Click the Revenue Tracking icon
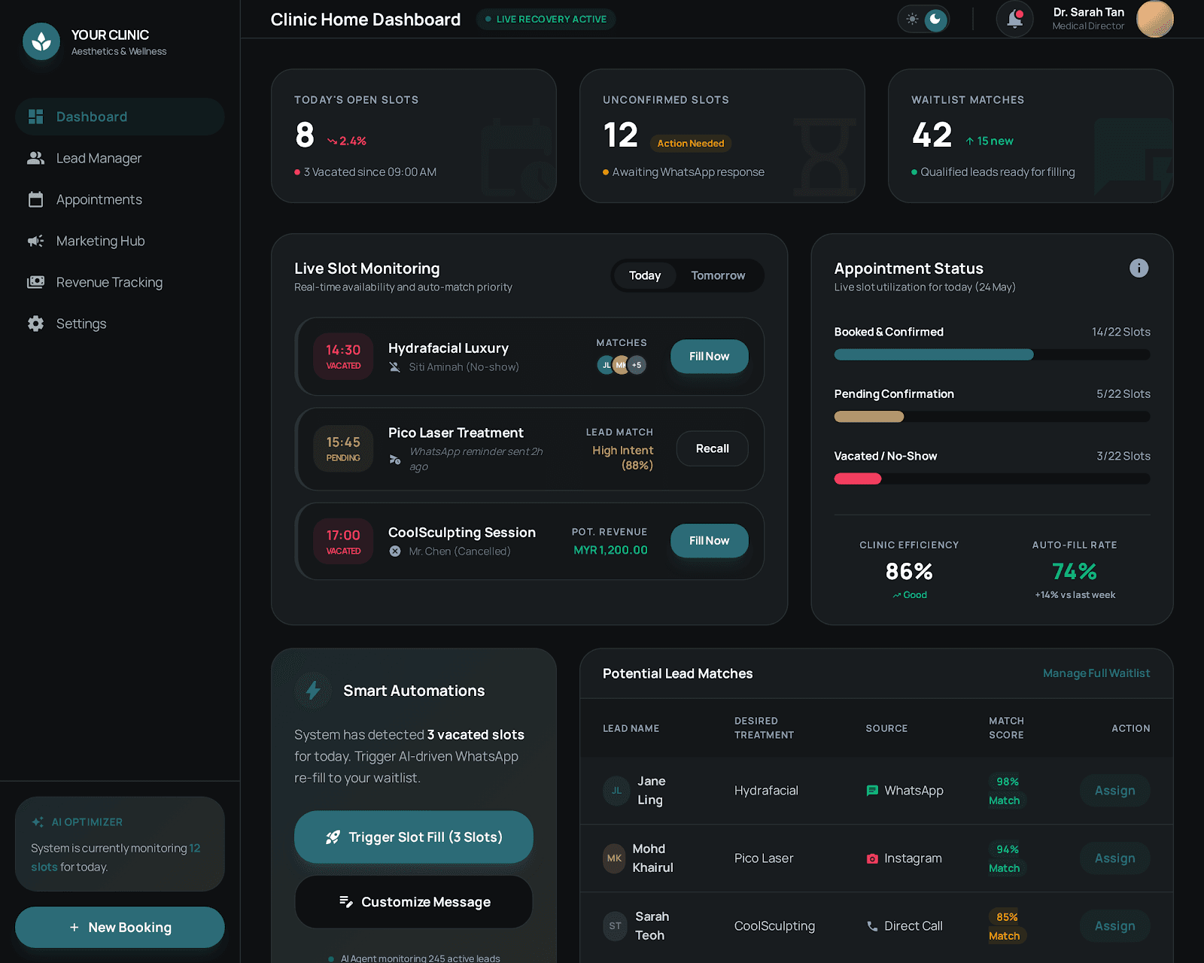 35,282
